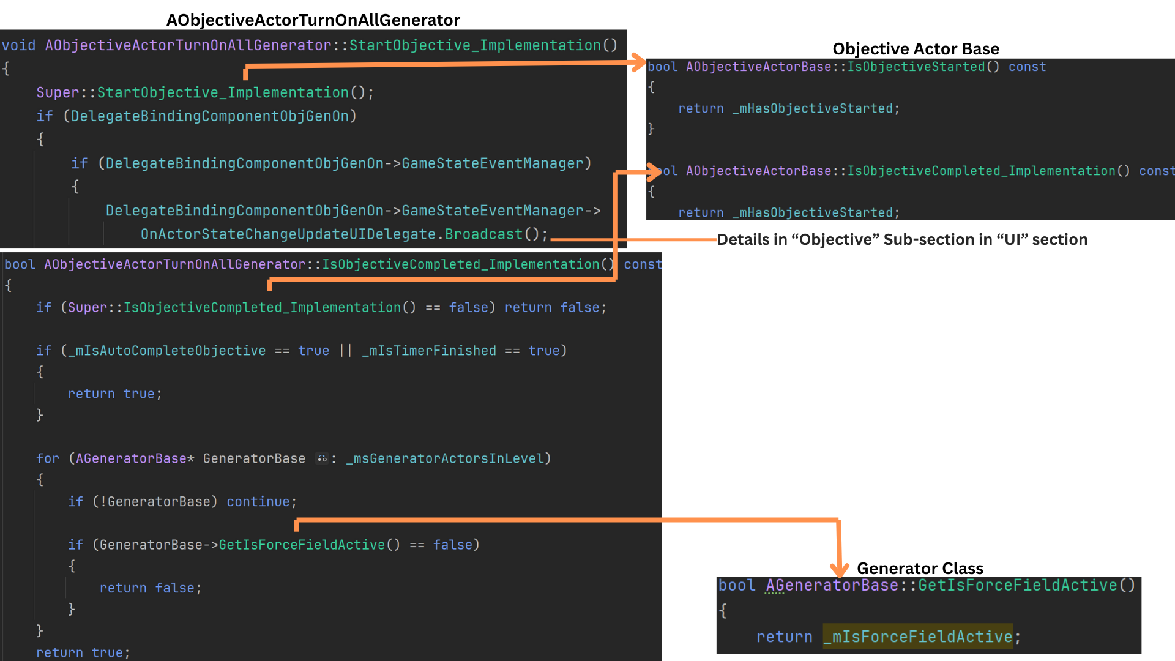Click the AObjectiveActorTurnOnAllGenerator heading text
Image resolution: width=1175 pixels, height=661 pixels.
(x=313, y=20)
